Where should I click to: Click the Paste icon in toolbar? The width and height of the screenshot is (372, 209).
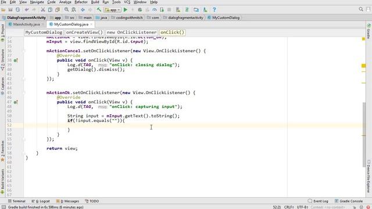(58, 10)
